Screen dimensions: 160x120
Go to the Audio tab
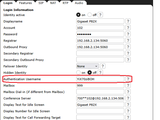pos(79,3)
